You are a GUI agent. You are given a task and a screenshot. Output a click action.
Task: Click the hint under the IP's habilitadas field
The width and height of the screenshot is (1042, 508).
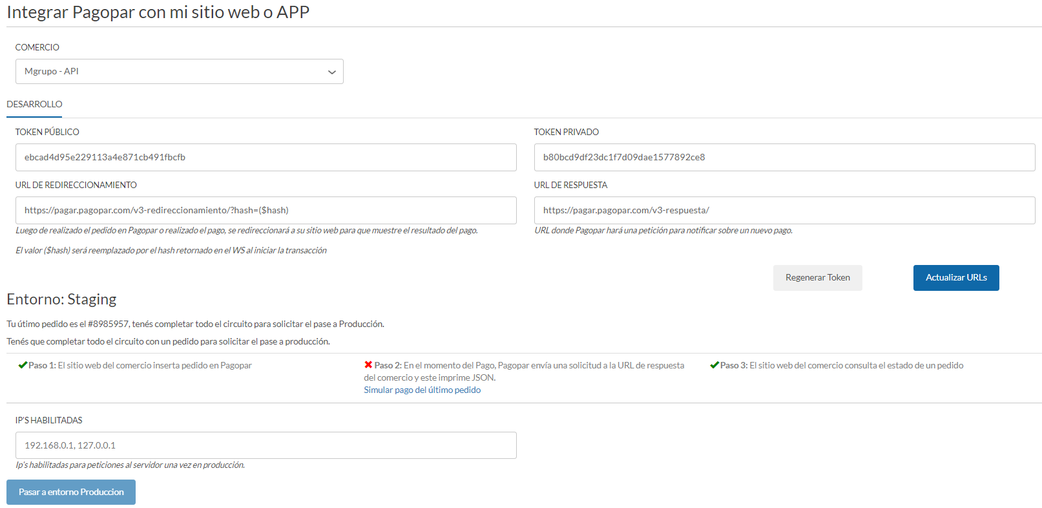(x=130, y=465)
